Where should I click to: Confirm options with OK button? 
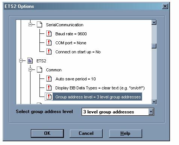(x=47, y=133)
